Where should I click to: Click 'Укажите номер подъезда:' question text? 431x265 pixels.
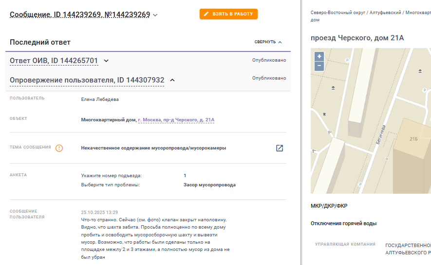tap(112, 175)
